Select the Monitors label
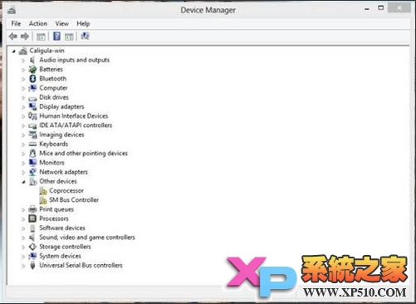The width and height of the screenshot is (416, 304). pos(51,163)
